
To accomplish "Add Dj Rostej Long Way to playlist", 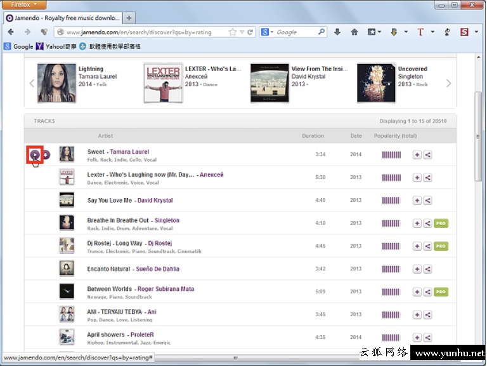I will pos(417,246).
